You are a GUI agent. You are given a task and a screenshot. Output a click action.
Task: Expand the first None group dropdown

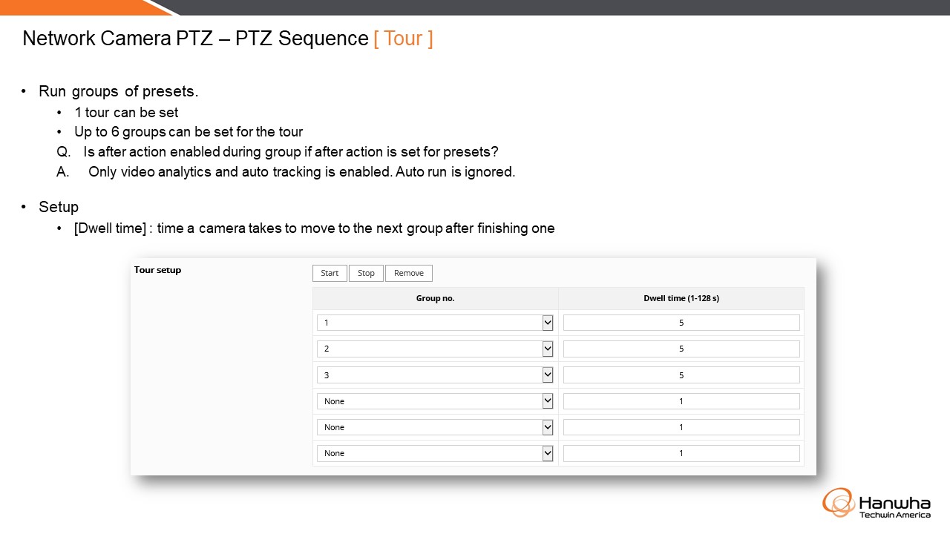(x=435, y=401)
